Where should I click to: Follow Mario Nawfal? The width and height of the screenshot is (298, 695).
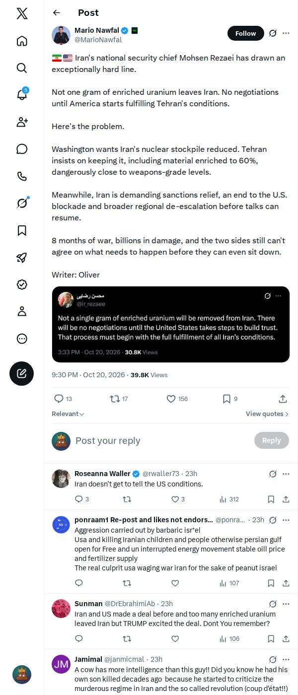pos(245,33)
